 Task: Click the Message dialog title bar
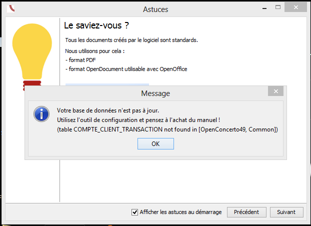click(155, 93)
